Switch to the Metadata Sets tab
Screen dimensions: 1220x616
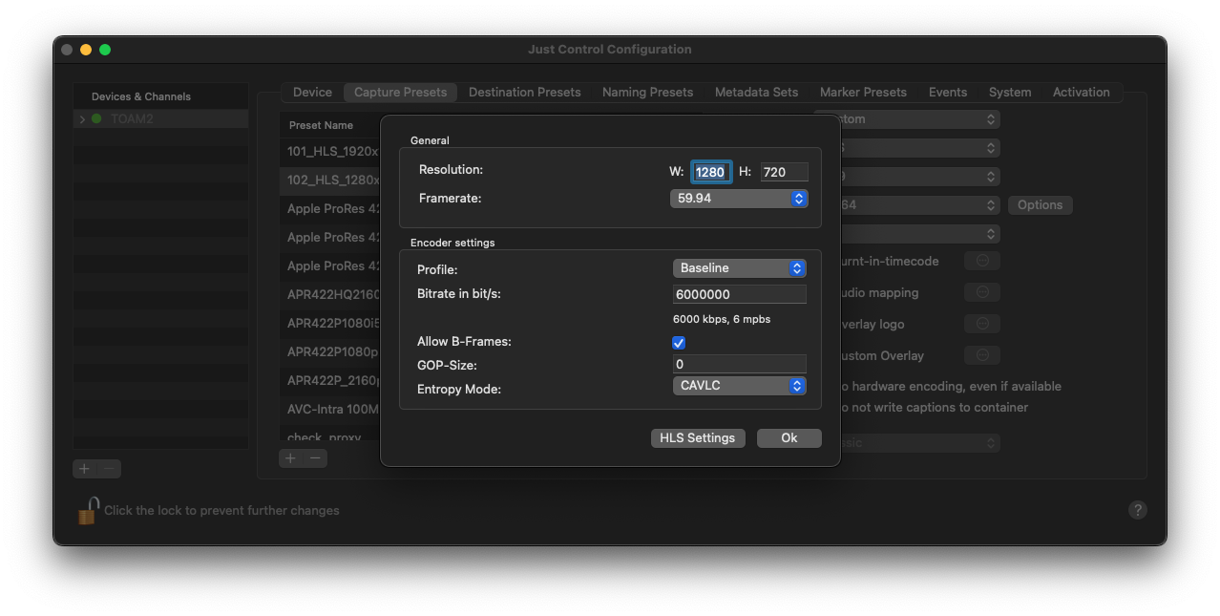756,93
